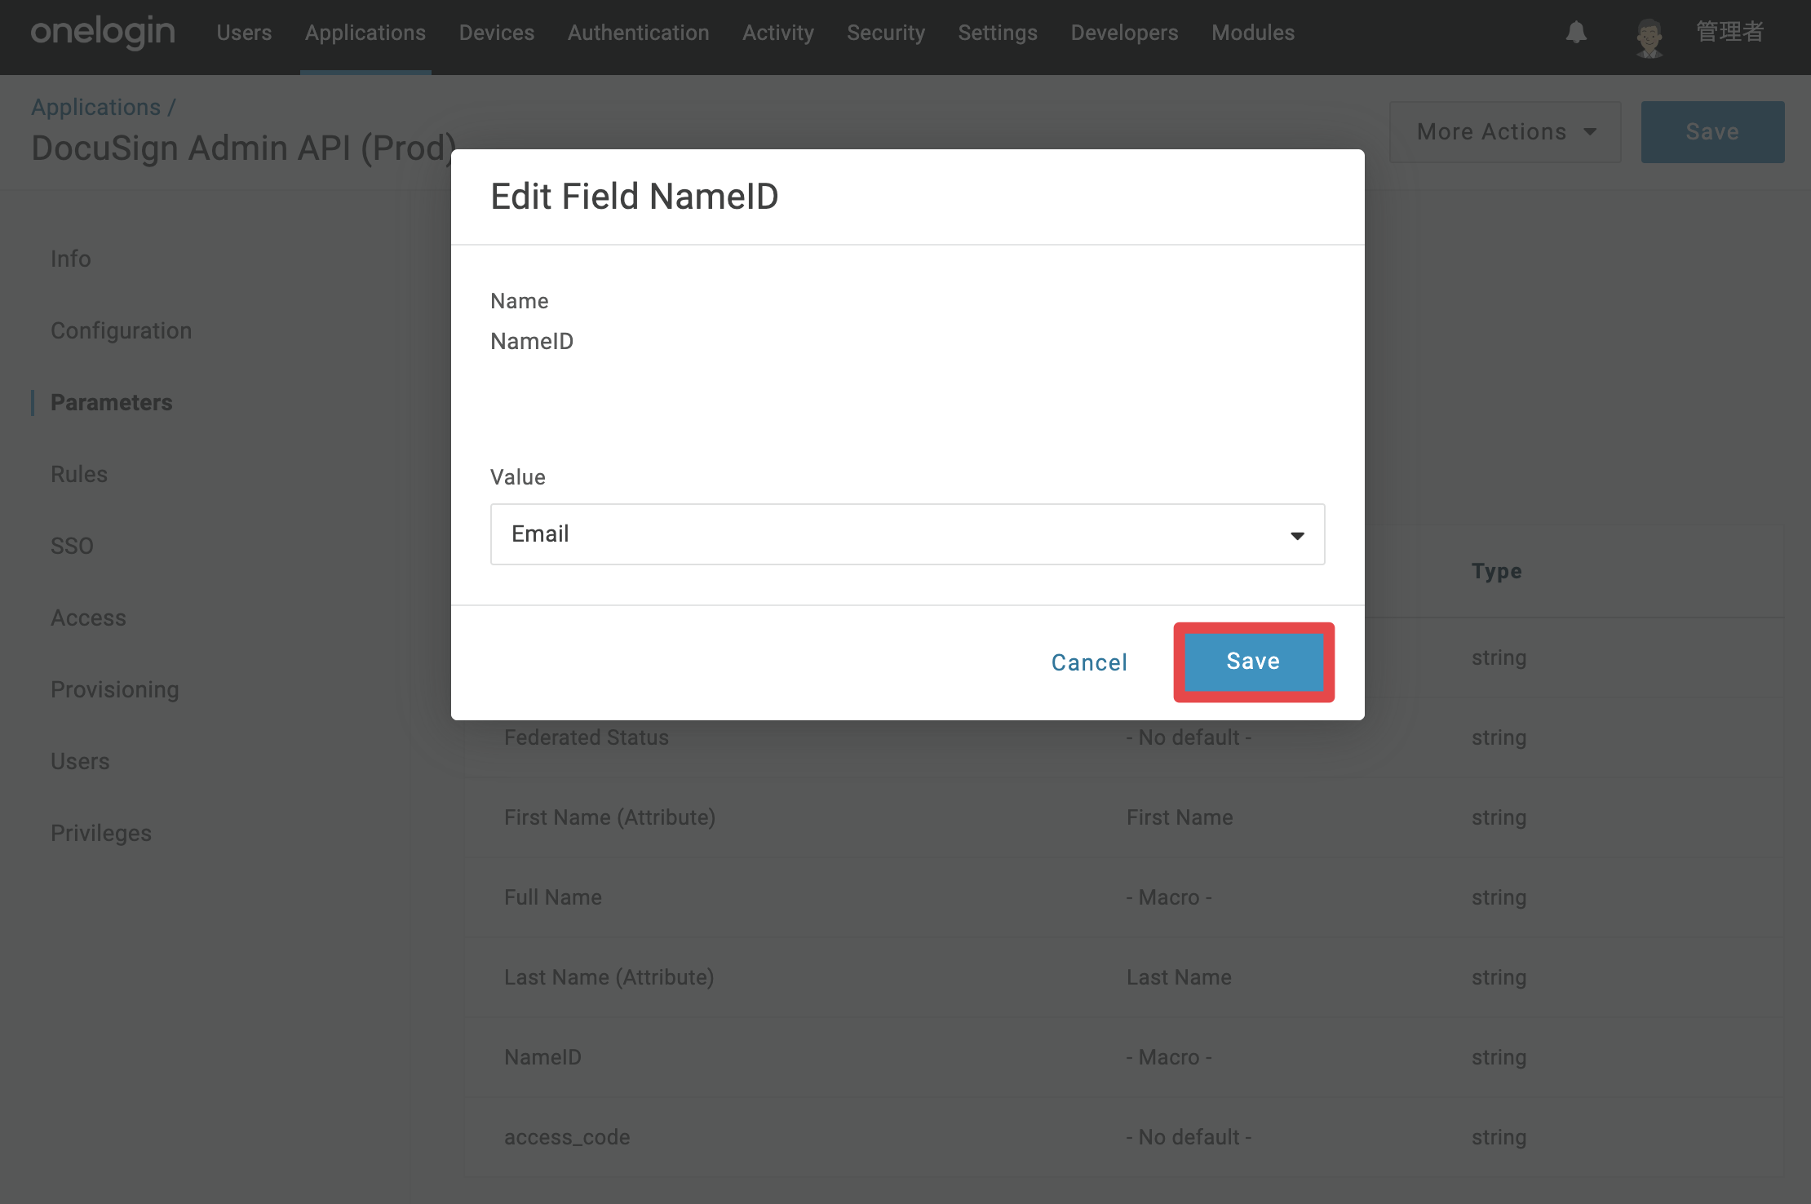Screen dimensions: 1811x1204
Task: Click the access_code parameter row
Action: click(1124, 1137)
